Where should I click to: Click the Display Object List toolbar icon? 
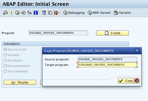pyautogui.click(x=30, y=13)
